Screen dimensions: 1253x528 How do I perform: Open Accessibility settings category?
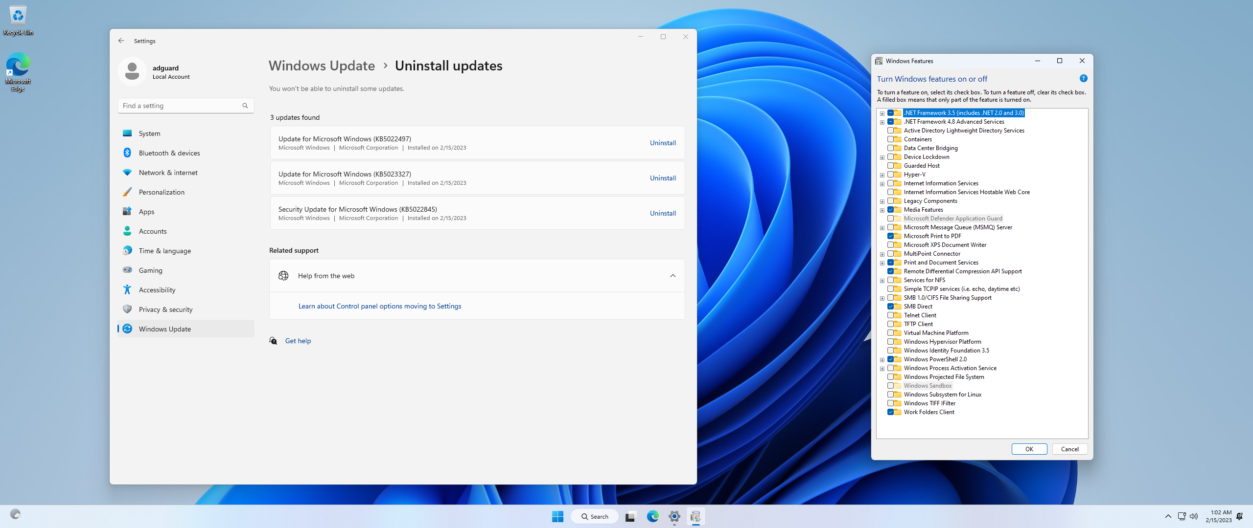(x=186, y=290)
